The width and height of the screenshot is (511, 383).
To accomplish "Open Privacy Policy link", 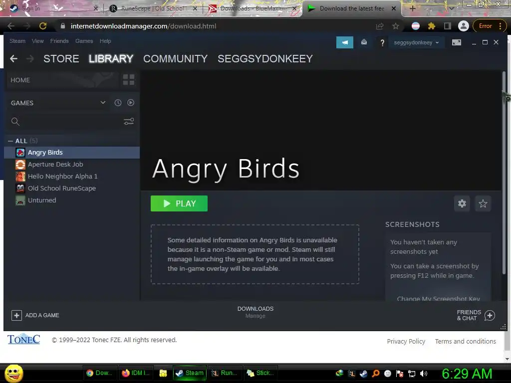I will [406, 341].
